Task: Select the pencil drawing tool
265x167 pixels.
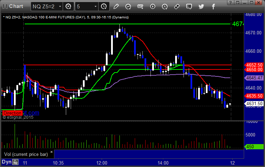Action: click(x=116, y=7)
